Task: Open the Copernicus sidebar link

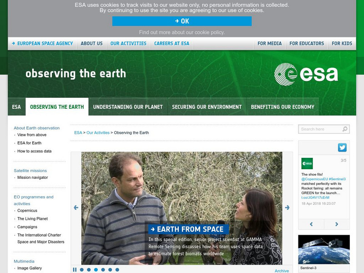Action: point(27,211)
